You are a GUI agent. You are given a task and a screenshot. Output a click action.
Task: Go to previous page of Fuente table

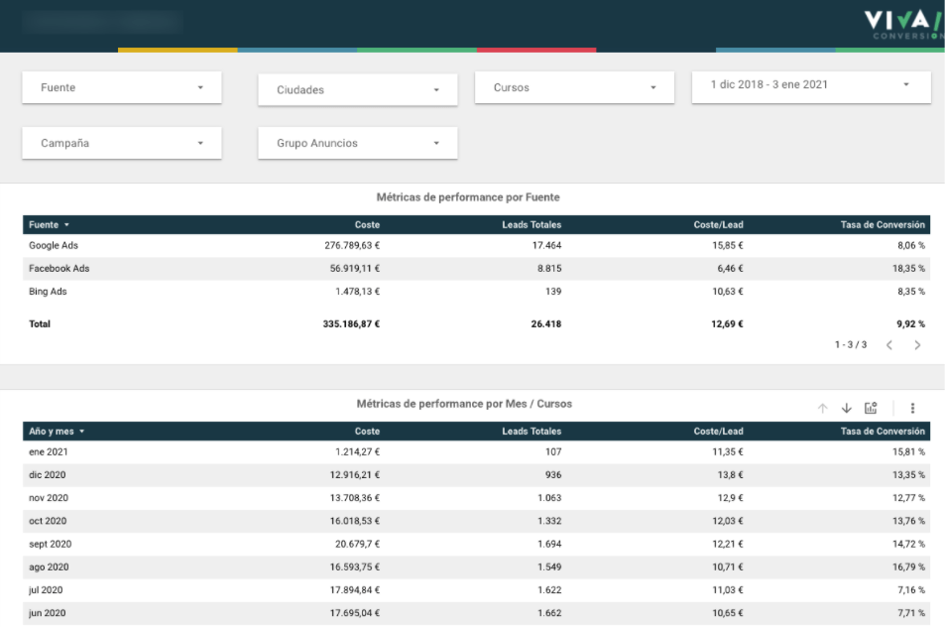tap(889, 345)
